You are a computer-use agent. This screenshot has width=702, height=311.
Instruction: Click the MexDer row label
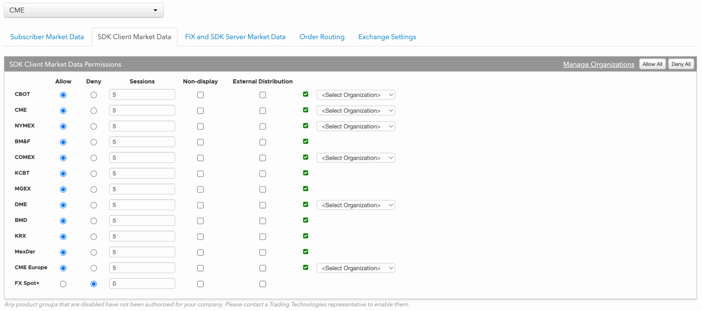pos(25,252)
